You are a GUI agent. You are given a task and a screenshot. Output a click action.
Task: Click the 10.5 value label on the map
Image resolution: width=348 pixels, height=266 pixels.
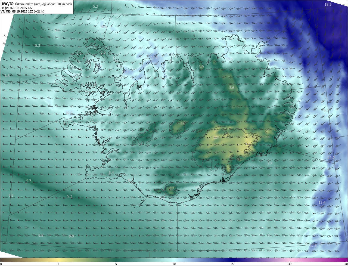[69, 113]
